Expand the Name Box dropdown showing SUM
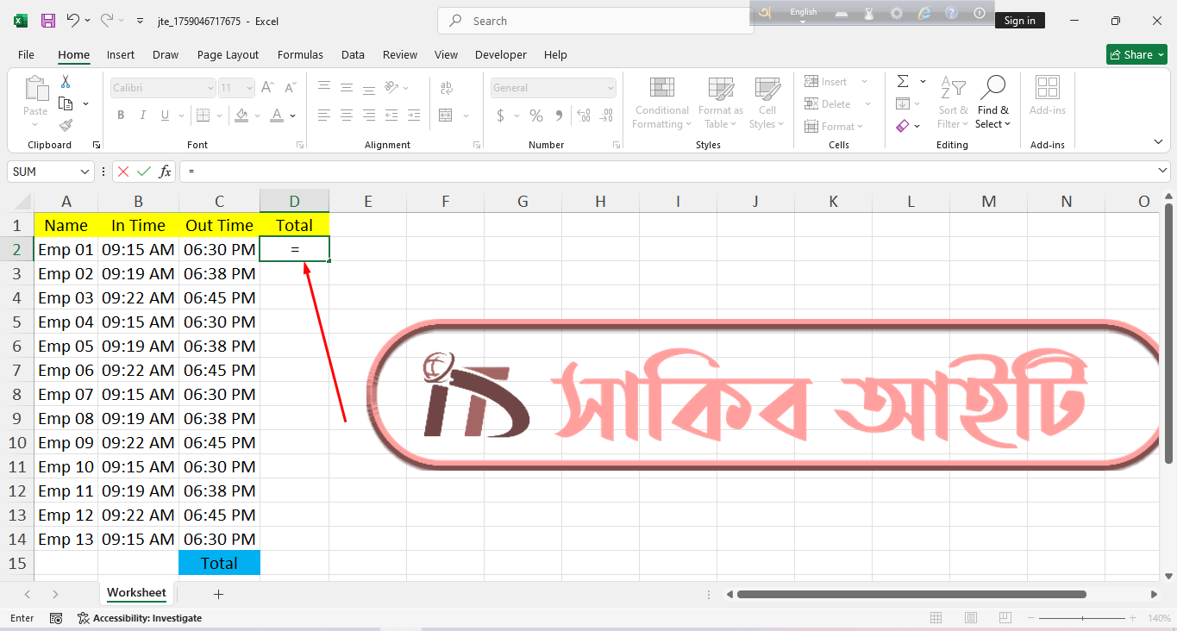This screenshot has width=1177, height=631. pyautogui.click(x=85, y=172)
